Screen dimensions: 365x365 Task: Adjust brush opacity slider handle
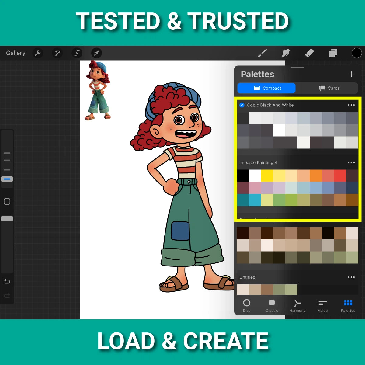point(7,218)
